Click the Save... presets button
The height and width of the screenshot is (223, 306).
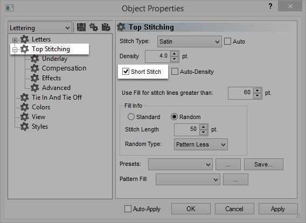tap(263, 164)
